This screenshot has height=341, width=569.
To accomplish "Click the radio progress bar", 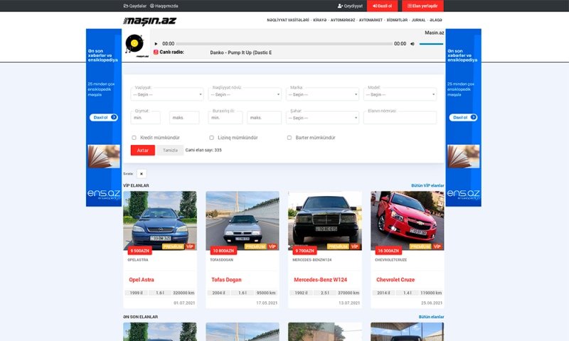I will [284, 44].
